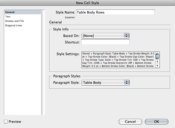Click the Style Settings scrollbar thumb
175x128 pixels.
(x=157, y=56)
